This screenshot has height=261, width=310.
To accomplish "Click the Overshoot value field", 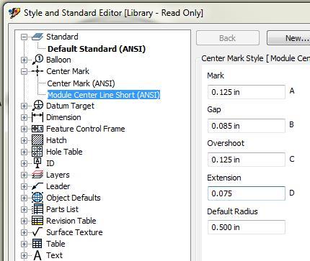I will [x=247, y=160].
